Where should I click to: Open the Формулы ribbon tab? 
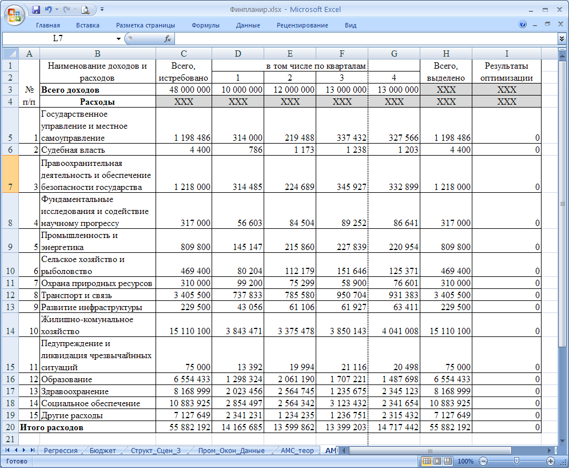pyautogui.click(x=205, y=25)
